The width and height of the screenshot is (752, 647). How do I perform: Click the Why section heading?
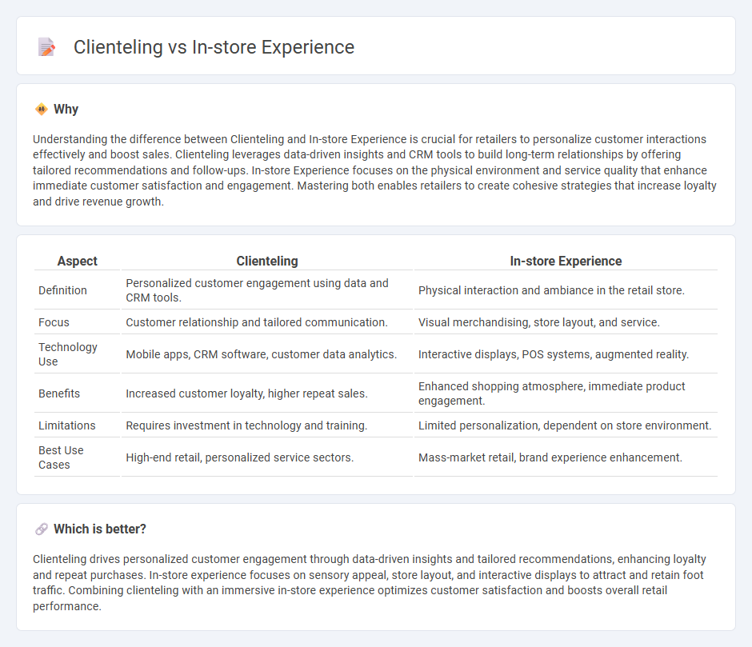pyautogui.click(x=66, y=109)
